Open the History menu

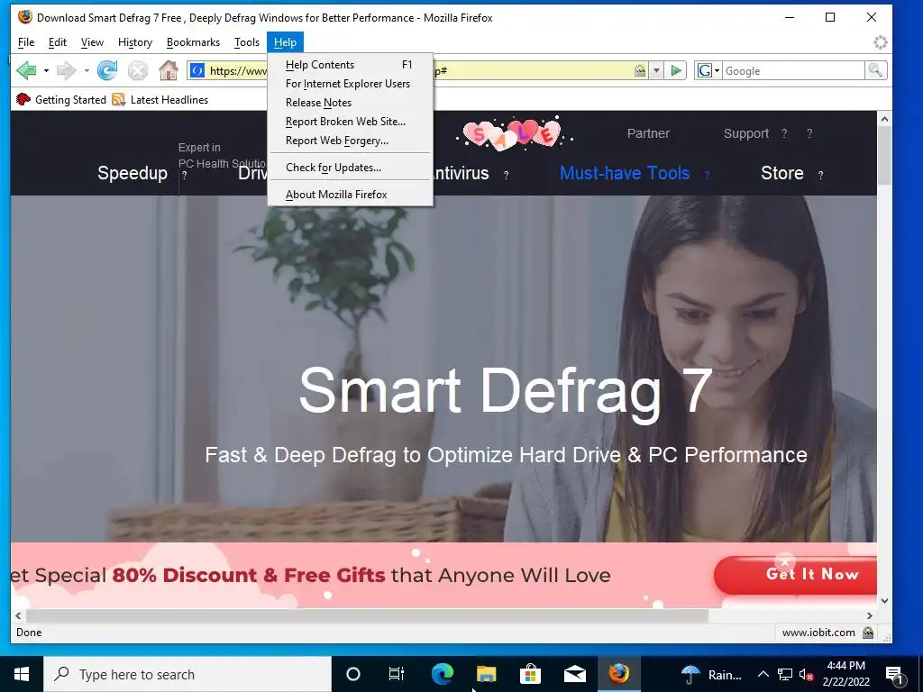point(135,42)
